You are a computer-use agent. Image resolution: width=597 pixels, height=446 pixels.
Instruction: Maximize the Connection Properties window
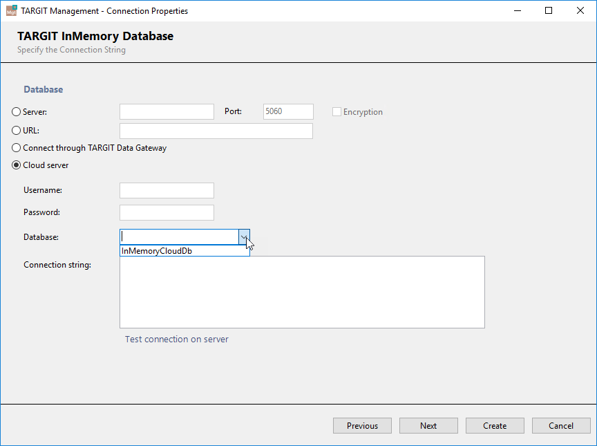pos(549,10)
